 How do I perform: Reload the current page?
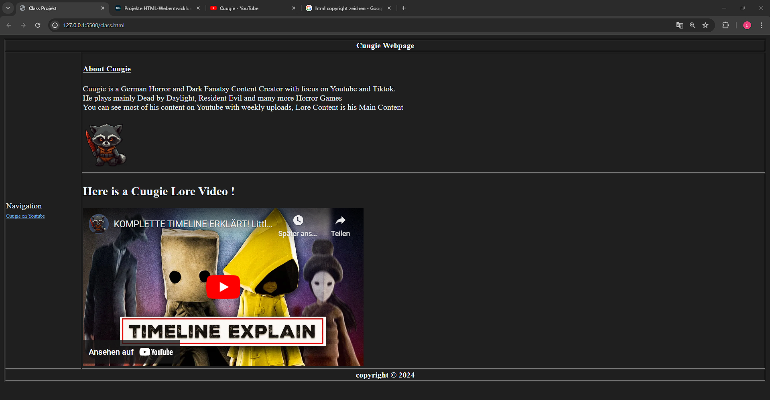(38, 25)
